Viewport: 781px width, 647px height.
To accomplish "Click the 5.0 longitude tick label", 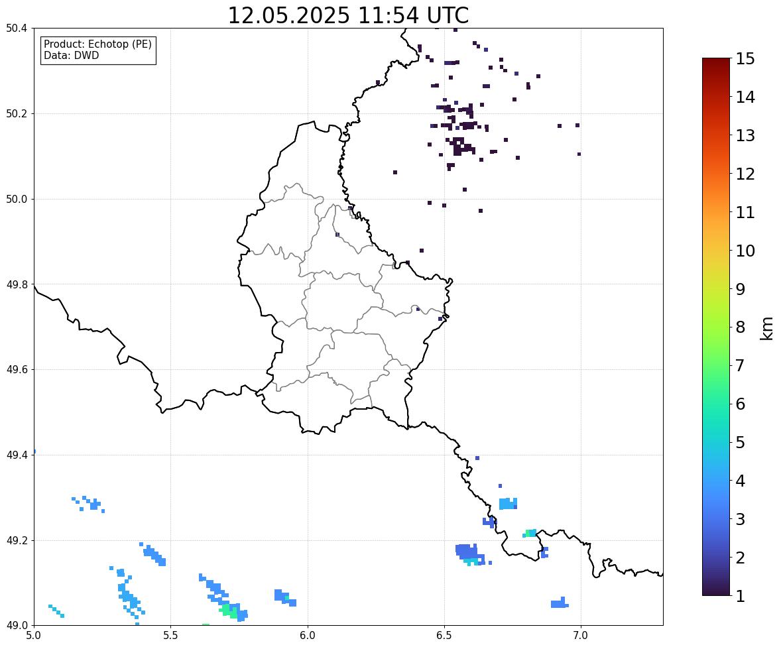I will (x=34, y=636).
